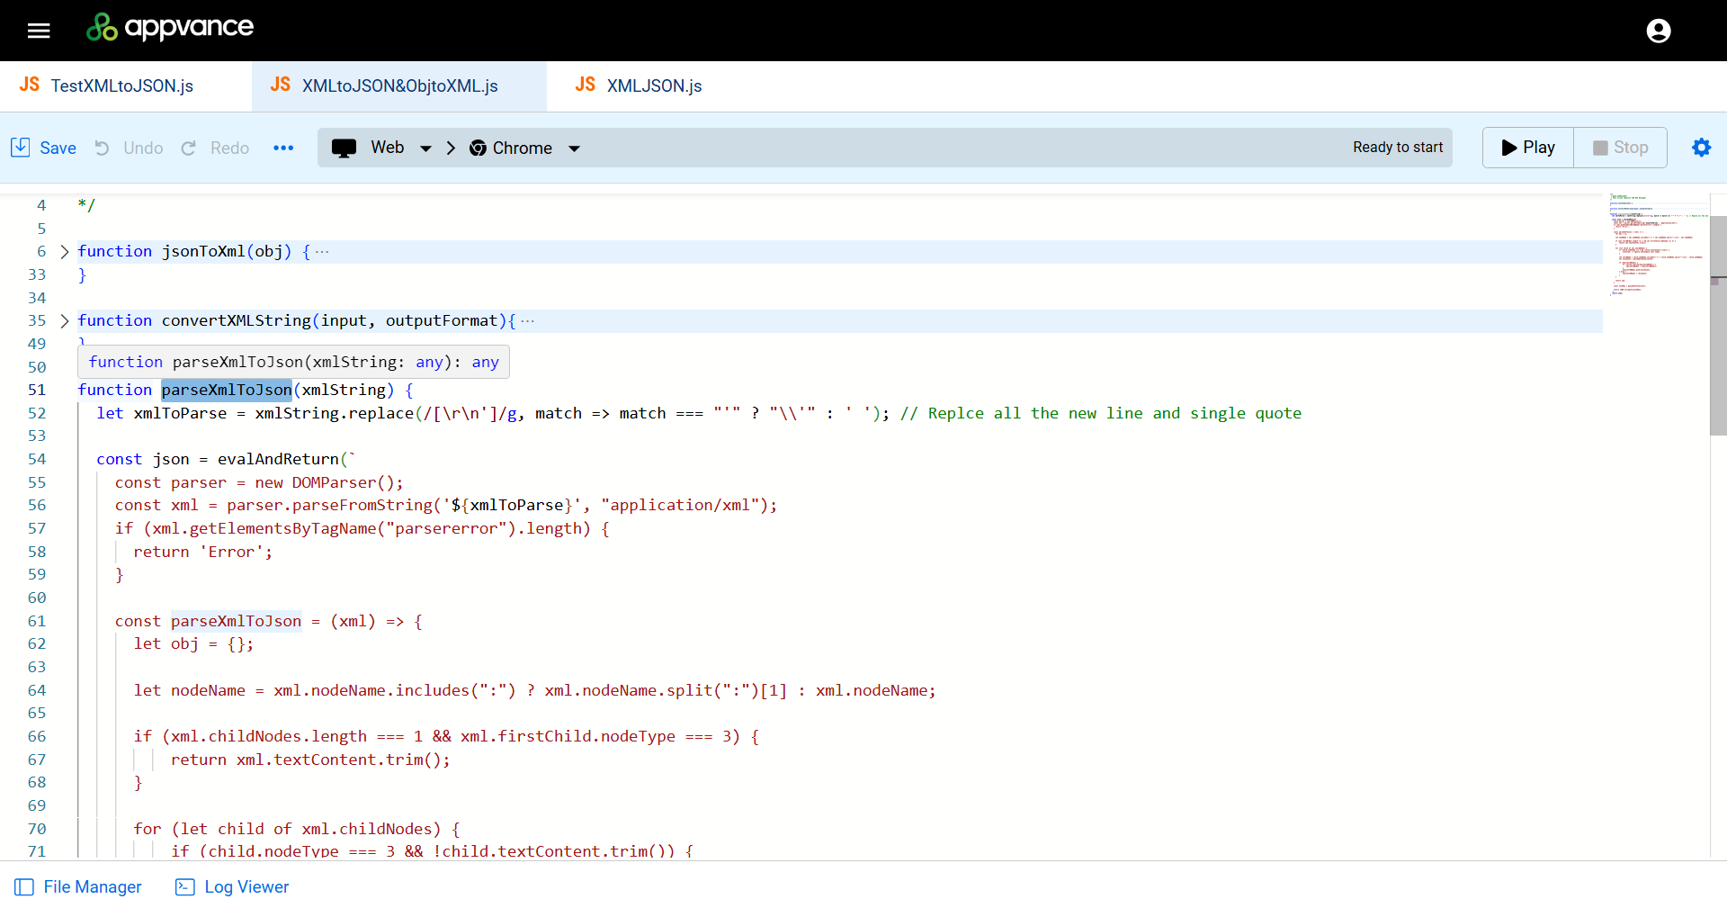
Task: Click the vertical editor scrollbar thumb
Action: coord(1718,326)
